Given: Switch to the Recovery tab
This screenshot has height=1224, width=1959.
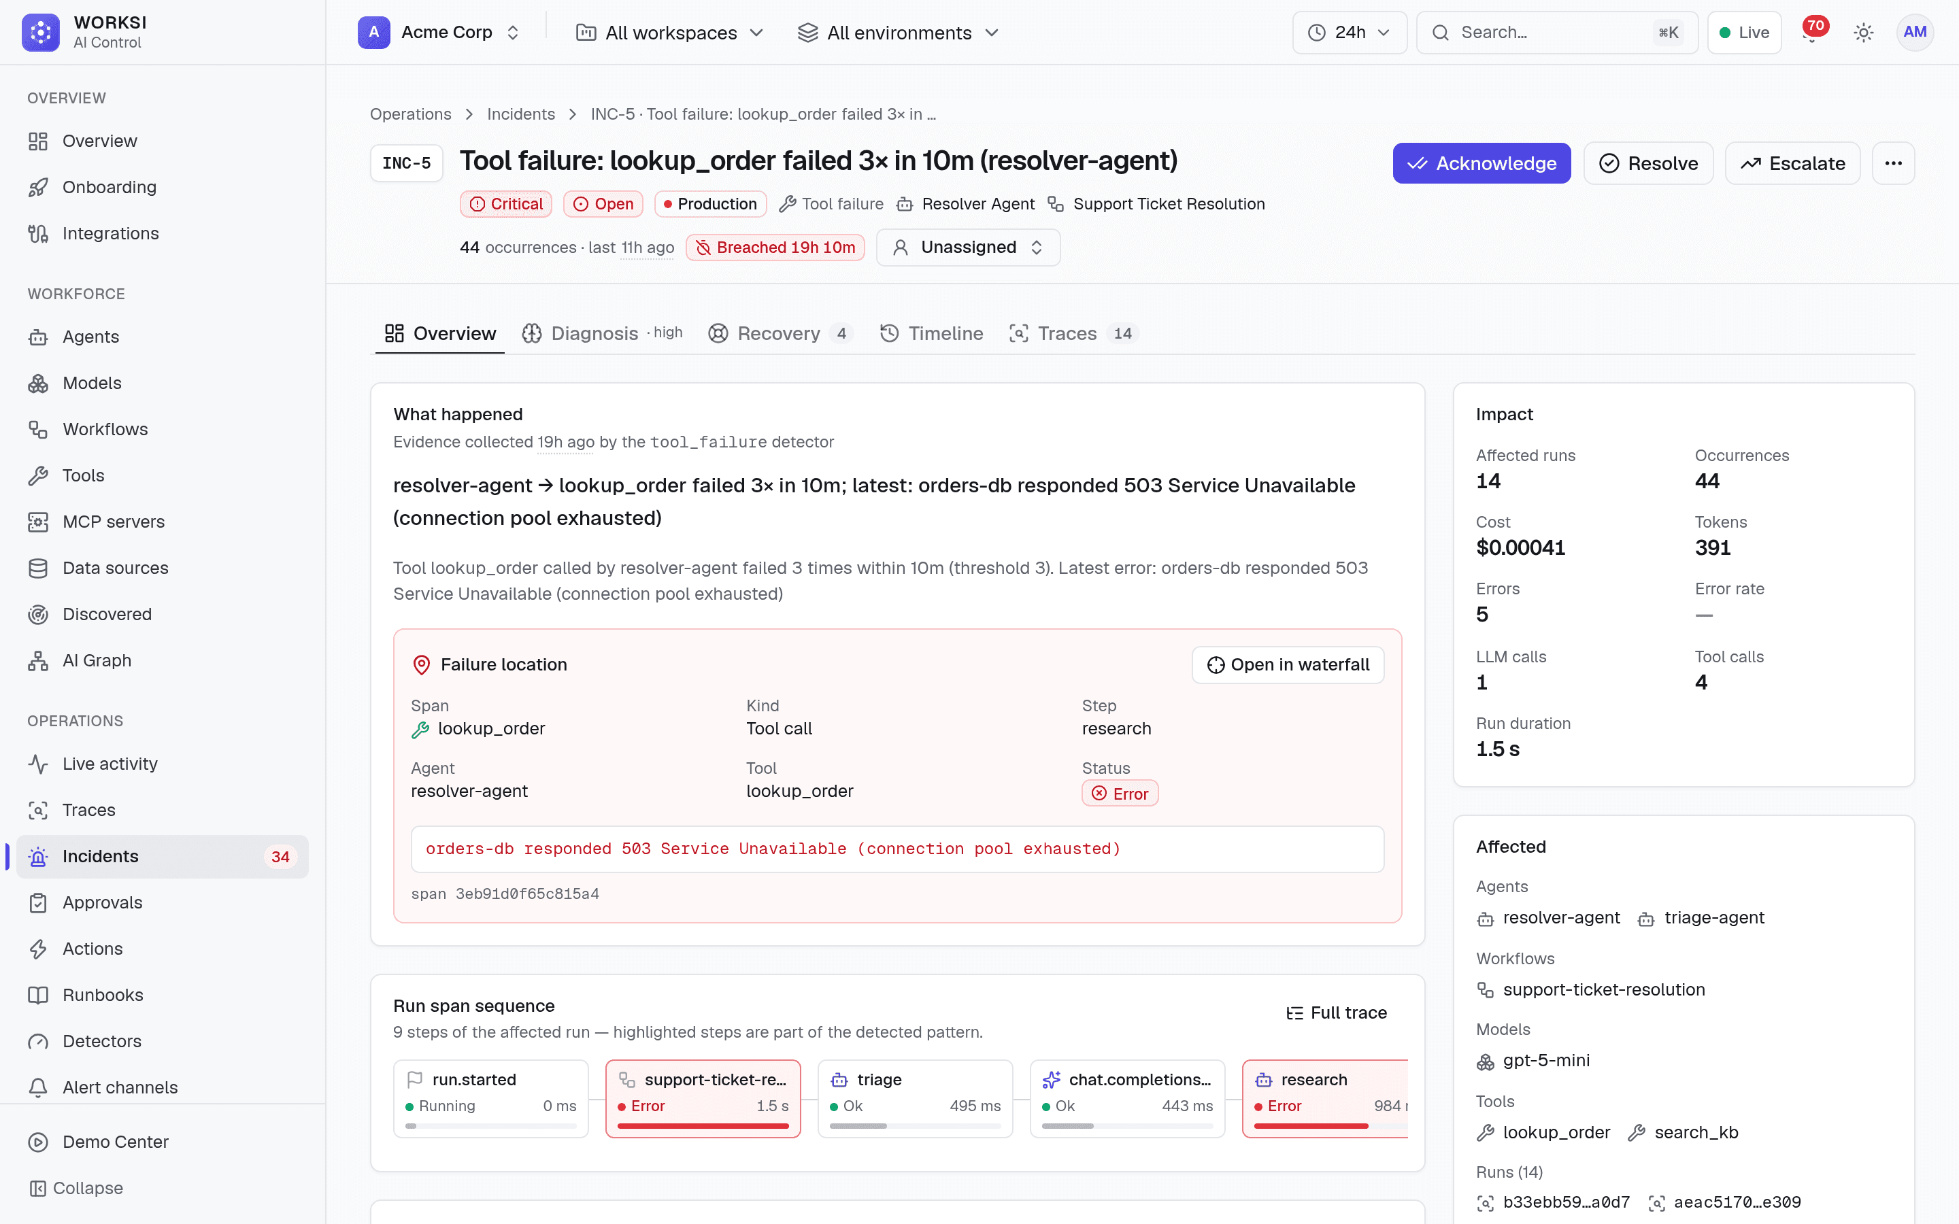Looking at the screenshot, I should [780, 333].
